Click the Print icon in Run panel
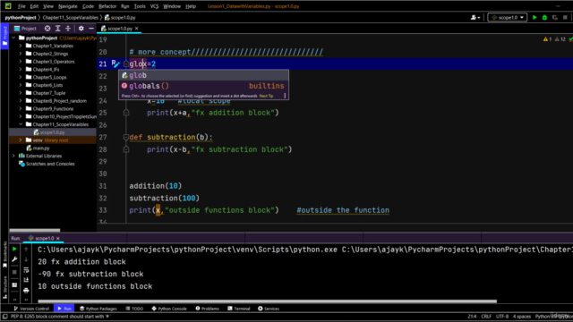This screenshot has height=322, width=573. coord(26,291)
